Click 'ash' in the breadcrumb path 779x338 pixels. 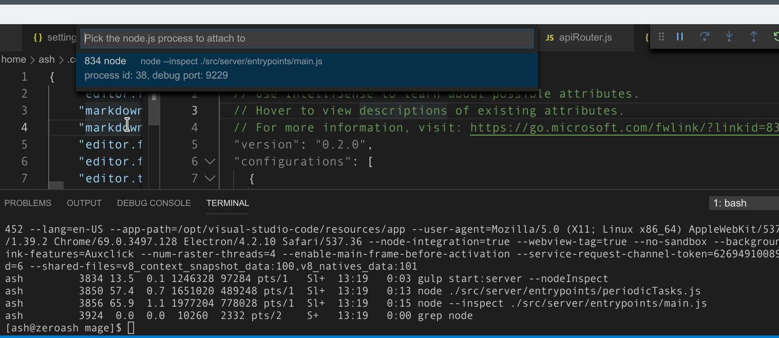point(46,59)
